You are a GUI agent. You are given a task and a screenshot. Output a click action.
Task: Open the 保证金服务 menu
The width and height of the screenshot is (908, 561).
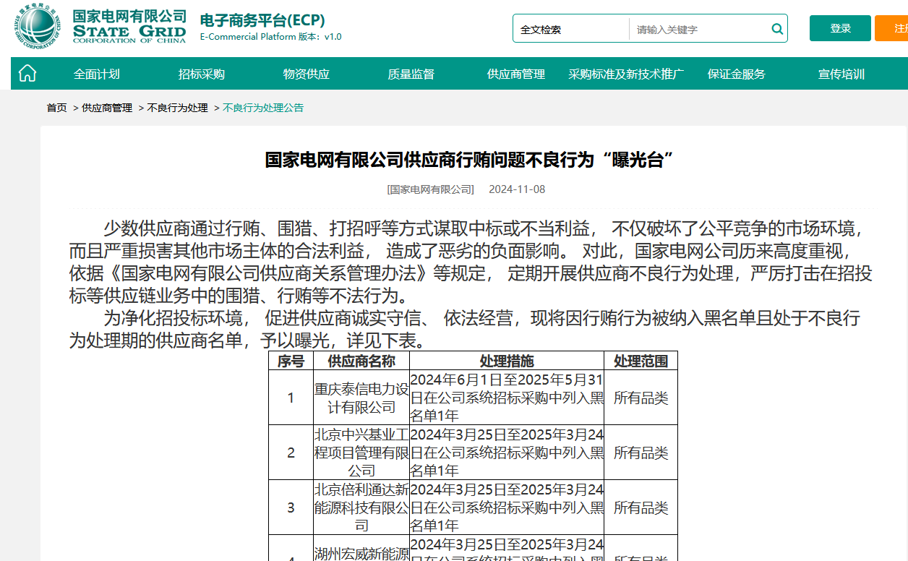coord(737,74)
